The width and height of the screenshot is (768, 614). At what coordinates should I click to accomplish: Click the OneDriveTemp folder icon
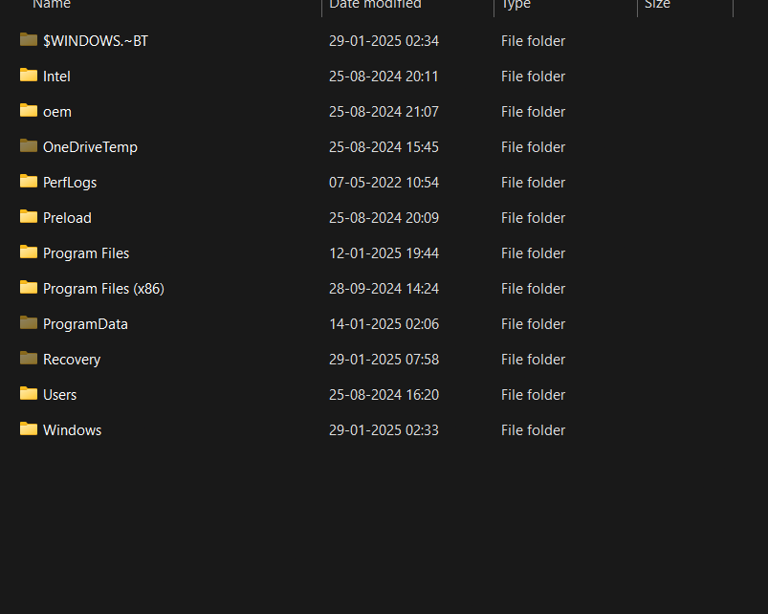coord(29,146)
